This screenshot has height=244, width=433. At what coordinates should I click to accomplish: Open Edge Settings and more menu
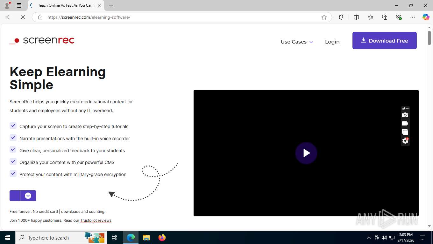click(413, 17)
